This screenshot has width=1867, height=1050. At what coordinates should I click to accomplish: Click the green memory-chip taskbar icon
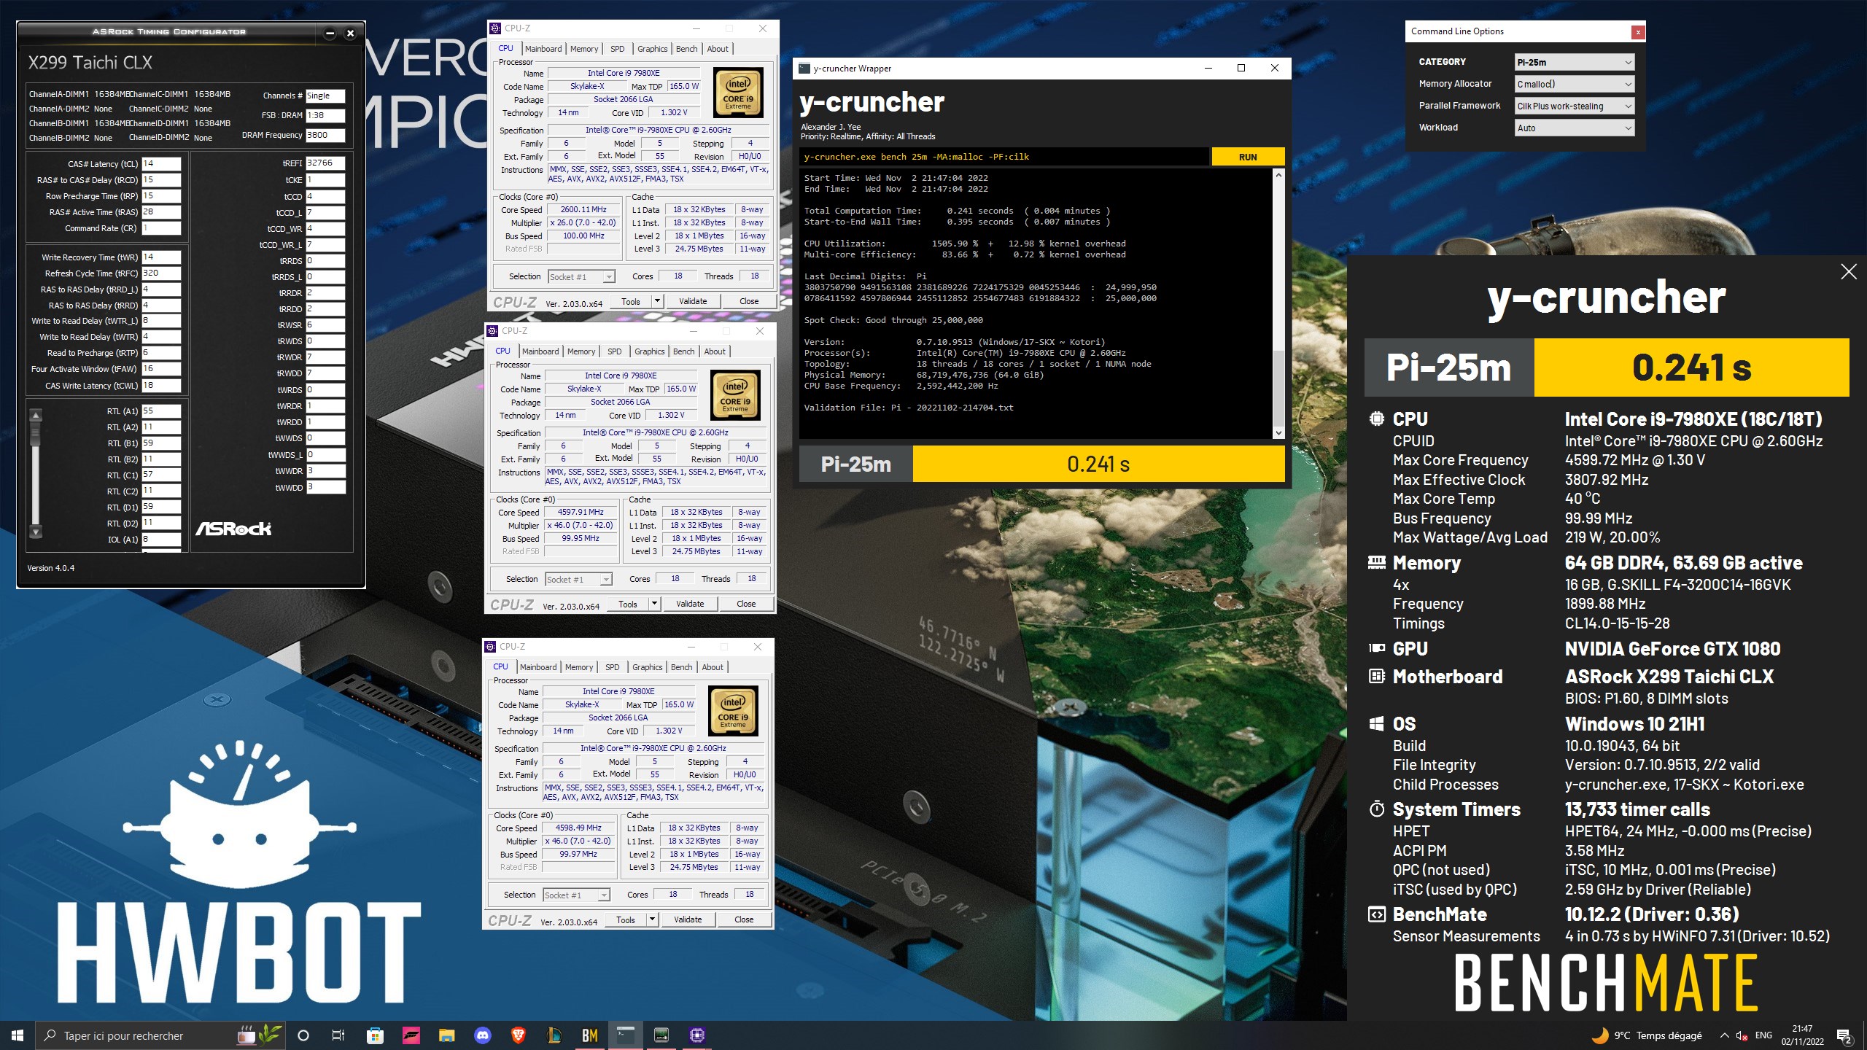[x=661, y=1035]
